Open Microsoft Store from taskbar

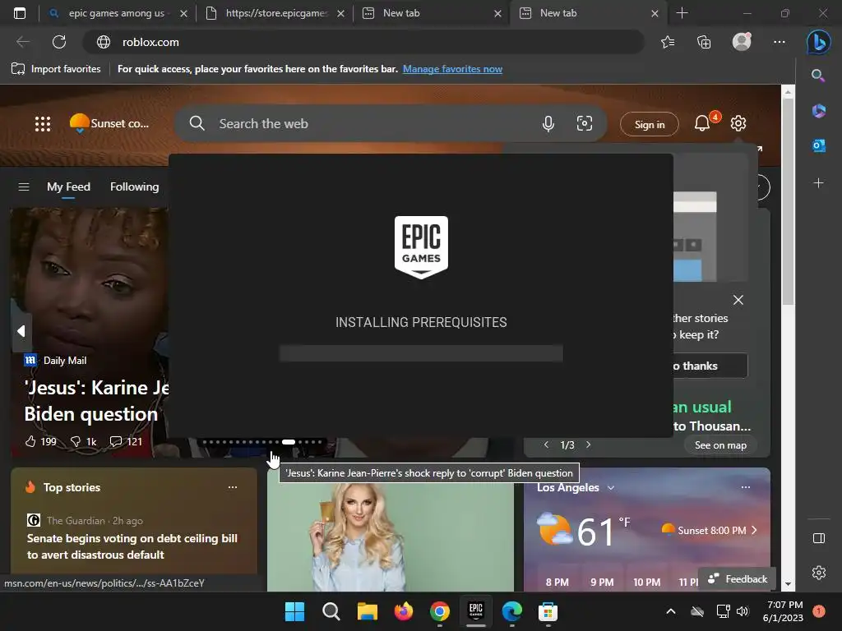(548, 611)
